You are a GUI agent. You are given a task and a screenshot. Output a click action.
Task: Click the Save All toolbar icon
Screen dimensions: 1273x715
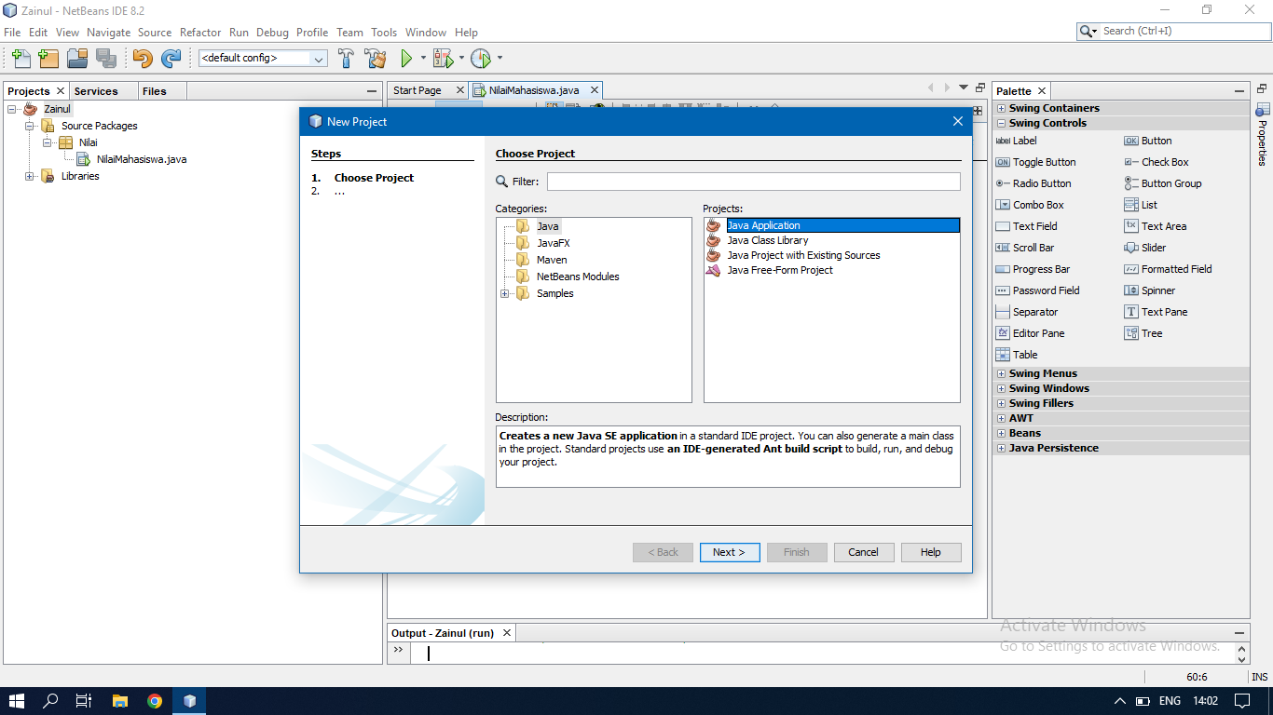[x=106, y=59]
